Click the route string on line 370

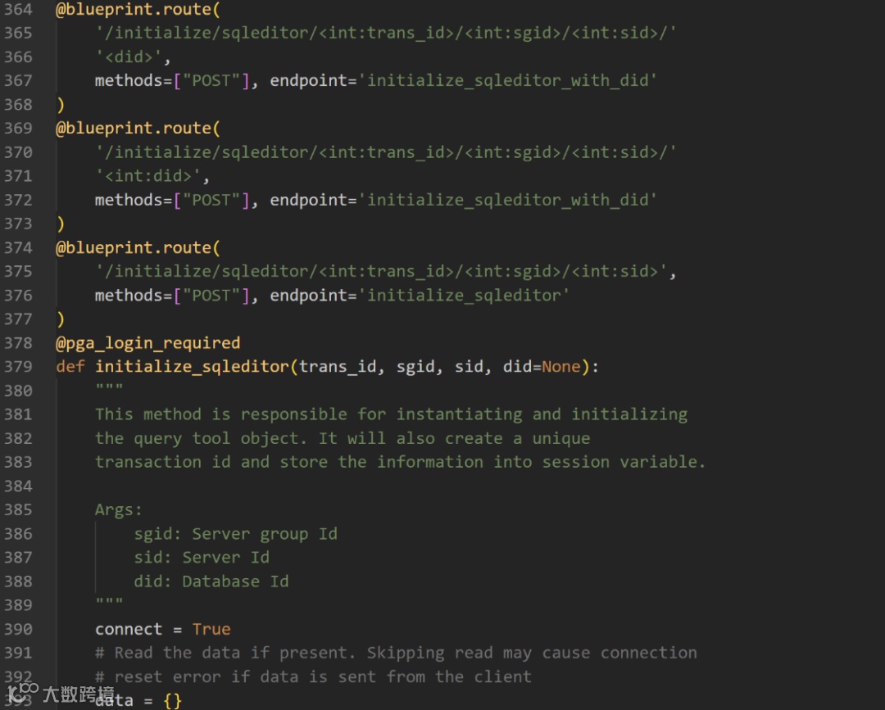tap(385, 152)
